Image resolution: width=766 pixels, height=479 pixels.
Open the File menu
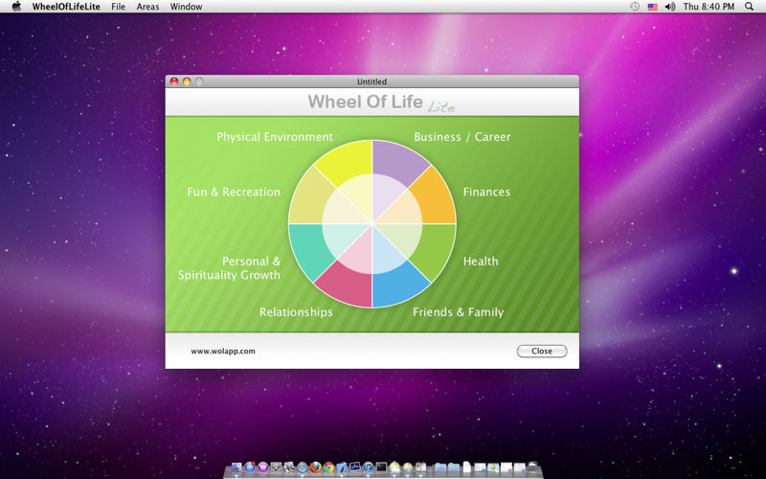click(x=118, y=7)
